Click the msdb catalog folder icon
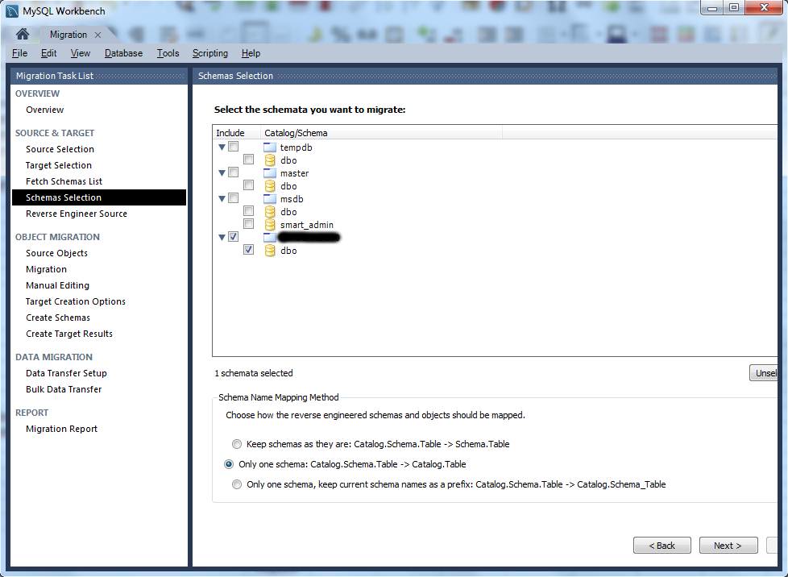The width and height of the screenshot is (788, 577). click(x=270, y=199)
